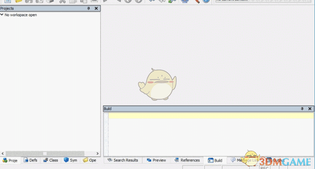Viewport: 315px width, 169px height.
Task: Pin the Projects panel
Action: point(89,8)
